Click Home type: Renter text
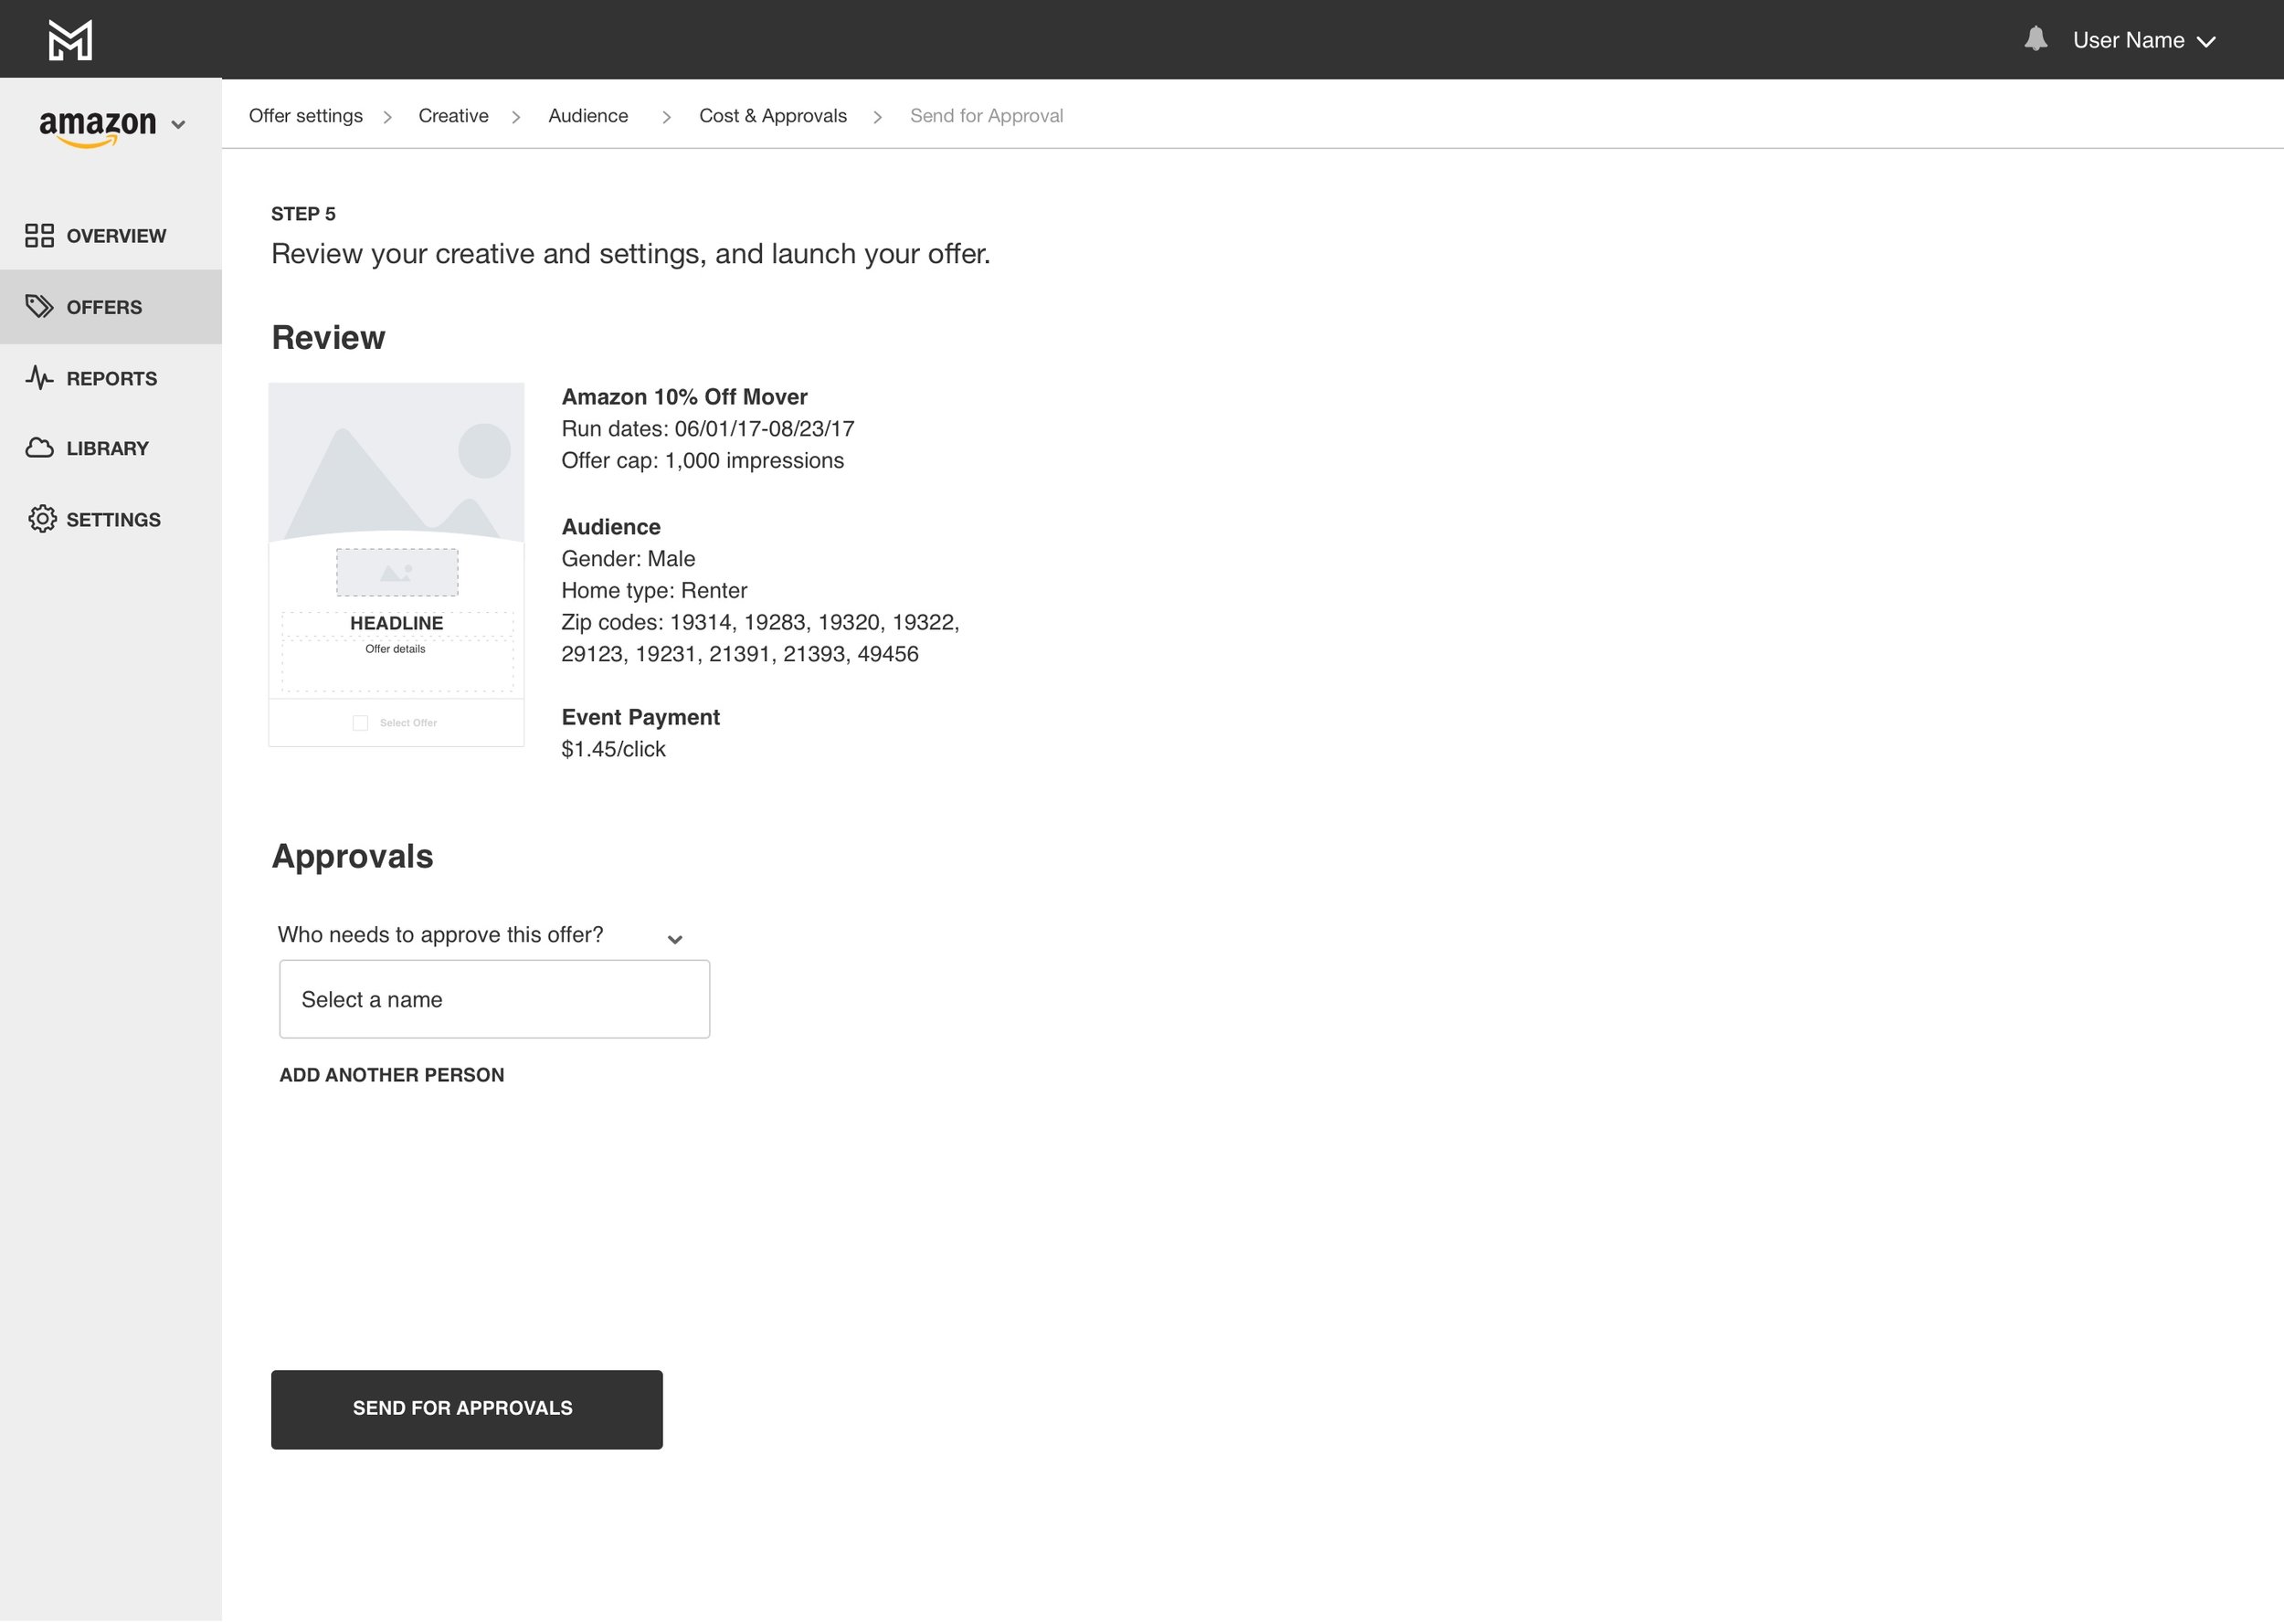This screenshot has width=2284, height=1624. (x=654, y=591)
